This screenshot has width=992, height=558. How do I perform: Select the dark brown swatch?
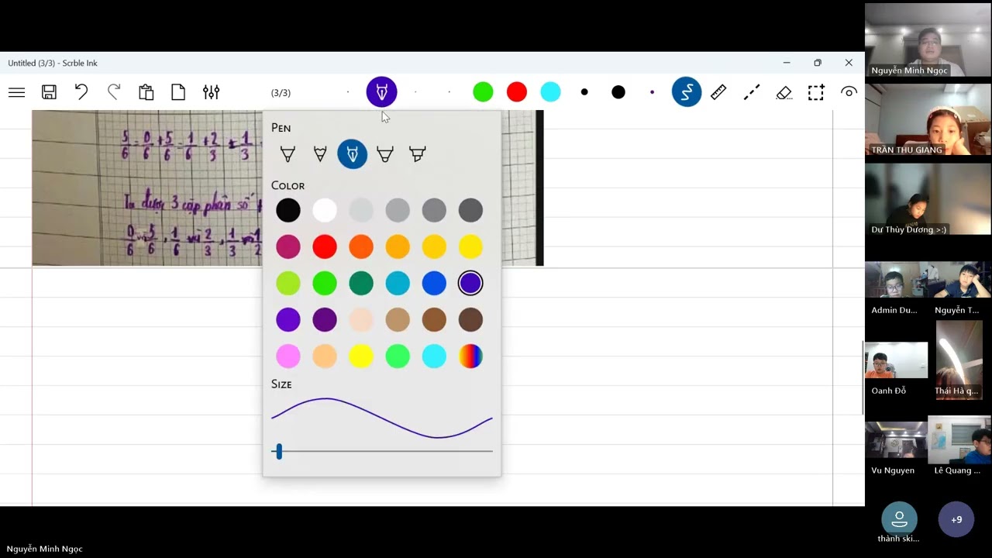coord(470,319)
